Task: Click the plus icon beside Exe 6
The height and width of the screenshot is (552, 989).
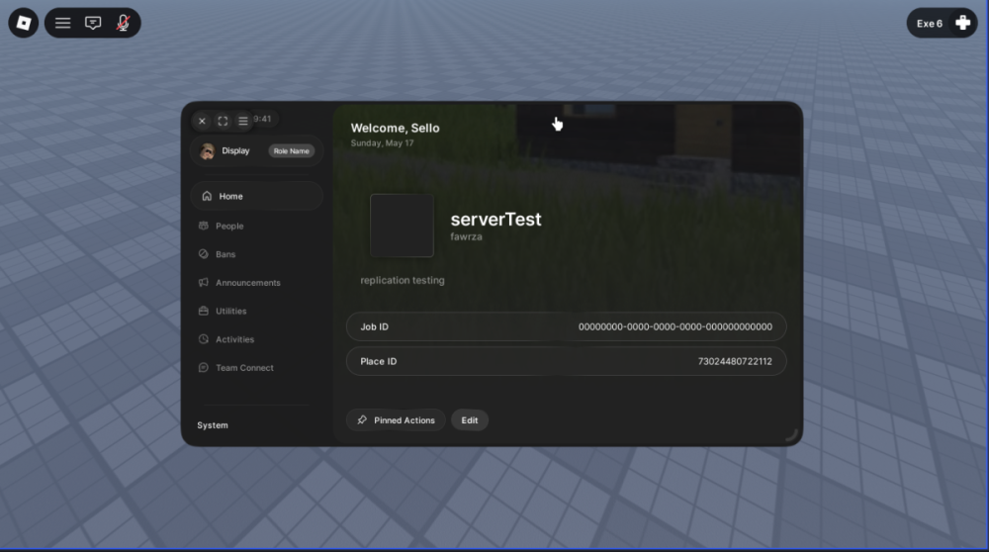Action: pyautogui.click(x=962, y=24)
